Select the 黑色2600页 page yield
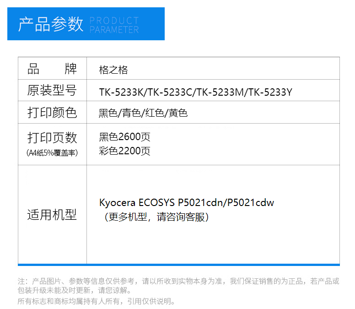The image size is (355, 309). coord(124,137)
